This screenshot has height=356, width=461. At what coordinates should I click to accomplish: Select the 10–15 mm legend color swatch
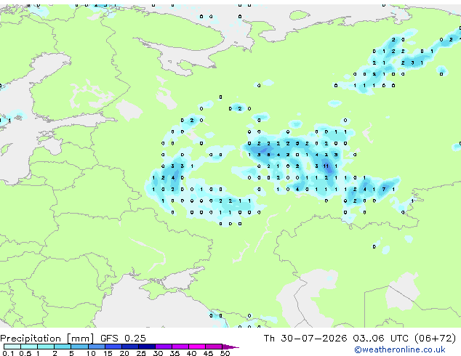96,347
